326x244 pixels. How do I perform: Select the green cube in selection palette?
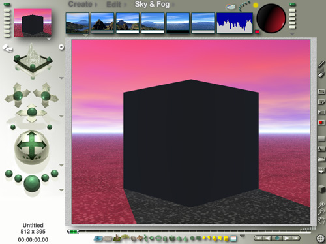[x=172, y=238]
